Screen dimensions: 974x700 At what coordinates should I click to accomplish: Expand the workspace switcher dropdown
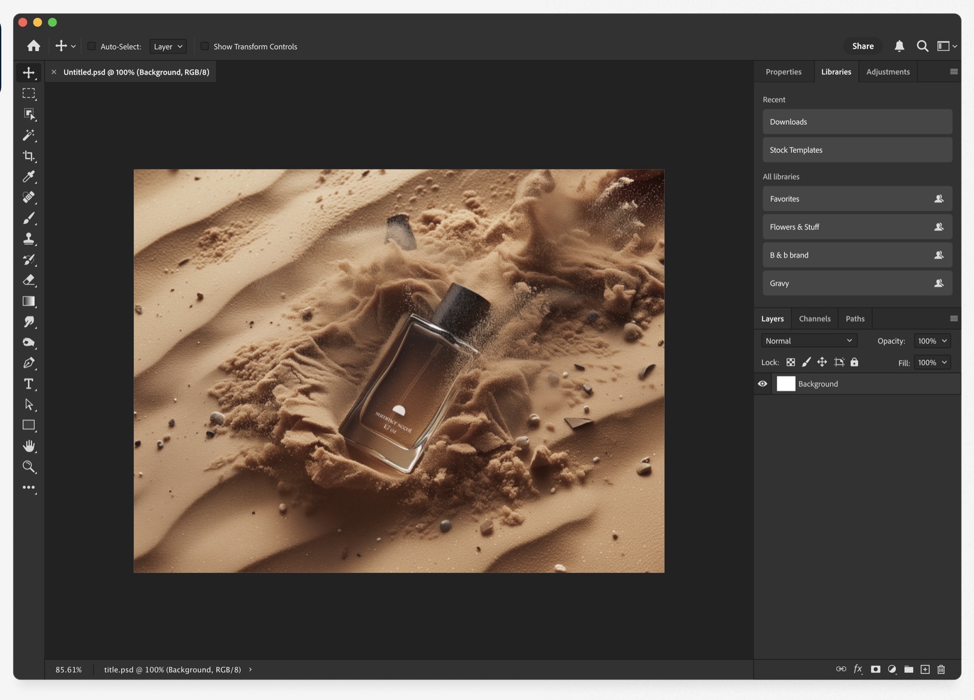point(947,46)
